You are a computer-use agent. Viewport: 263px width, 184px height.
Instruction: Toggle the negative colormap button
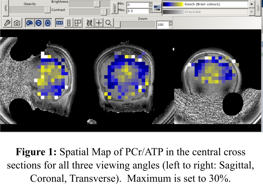click(157, 8)
